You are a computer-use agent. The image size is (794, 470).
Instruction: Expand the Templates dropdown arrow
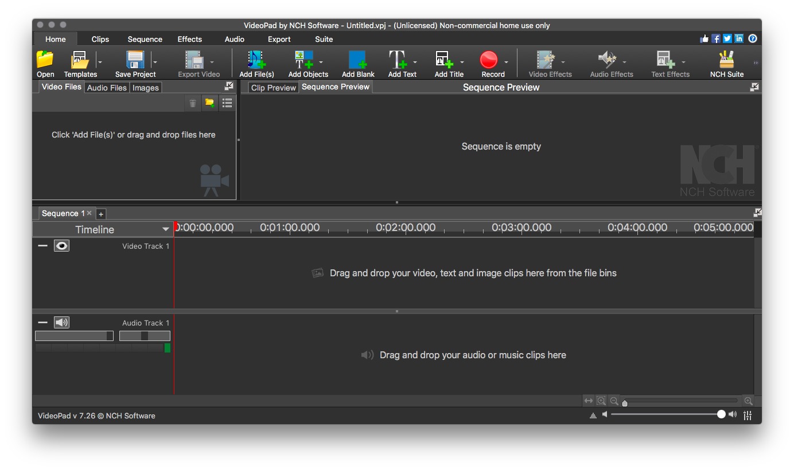click(100, 62)
